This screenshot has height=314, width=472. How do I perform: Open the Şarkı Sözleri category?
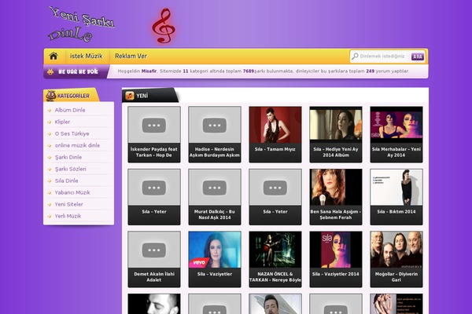pyautogui.click(x=69, y=169)
